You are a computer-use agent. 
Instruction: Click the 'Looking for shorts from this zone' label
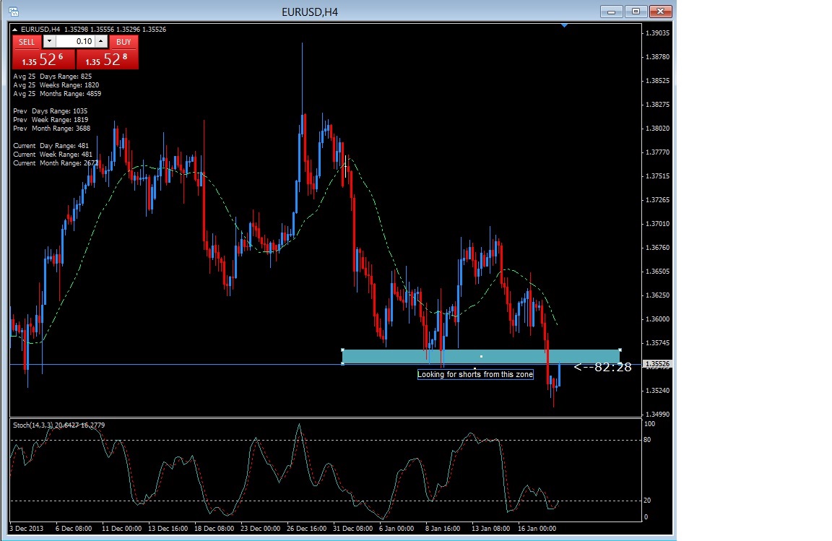click(475, 374)
